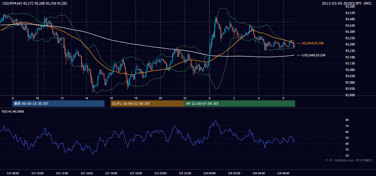
Task: Click RSI axis level 40
Action: click(347, 144)
